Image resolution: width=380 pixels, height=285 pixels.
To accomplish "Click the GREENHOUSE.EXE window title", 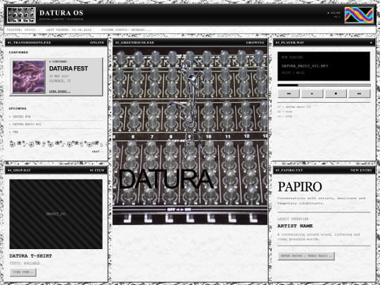I will tap(134, 43).
